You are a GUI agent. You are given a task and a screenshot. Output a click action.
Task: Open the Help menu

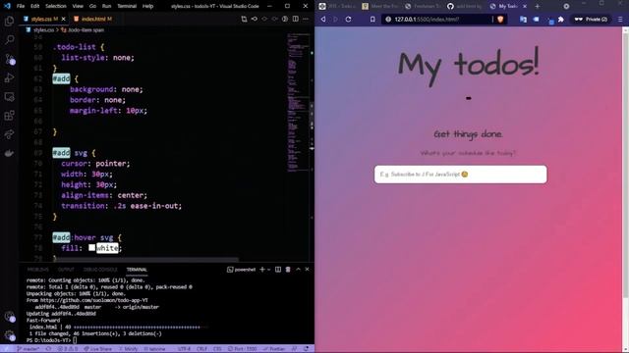tap(148, 6)
